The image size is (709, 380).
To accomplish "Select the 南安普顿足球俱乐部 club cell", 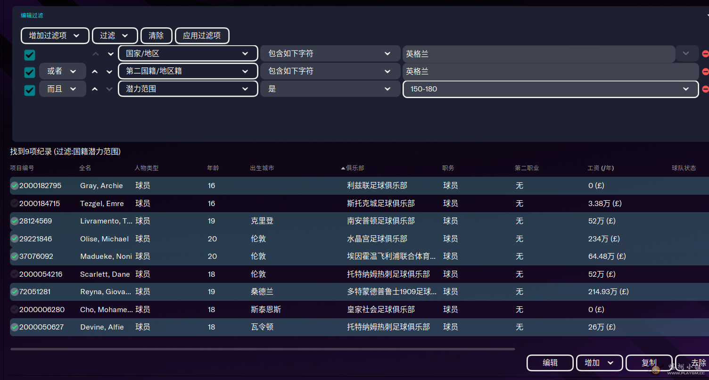I will (381, 221).
